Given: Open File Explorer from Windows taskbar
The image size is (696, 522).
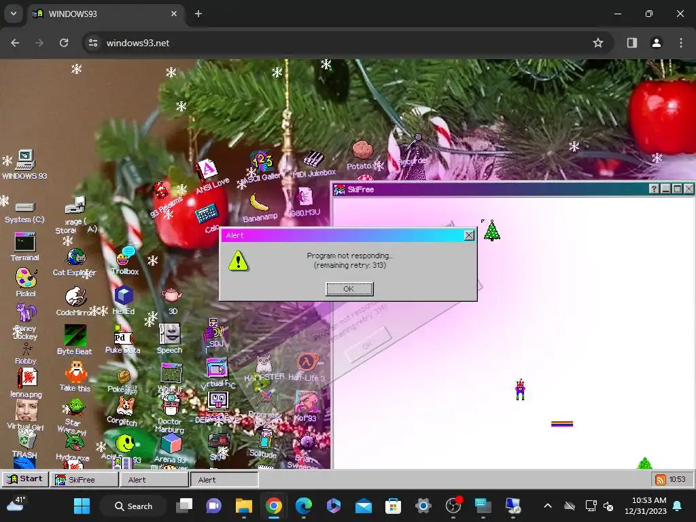Looking at the screenshot, I should pos(244,506).
